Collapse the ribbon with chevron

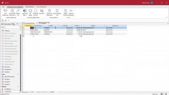[x=167, y=17]
